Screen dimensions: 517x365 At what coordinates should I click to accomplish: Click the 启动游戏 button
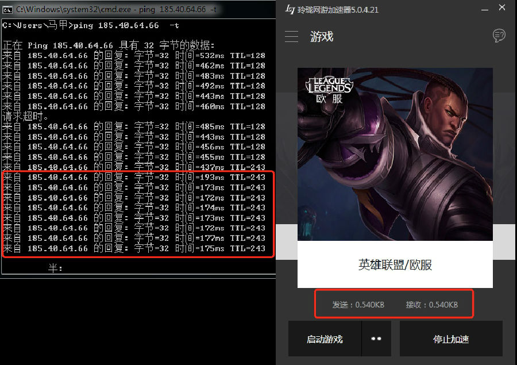pyautogui.click(x=325, y=339)
